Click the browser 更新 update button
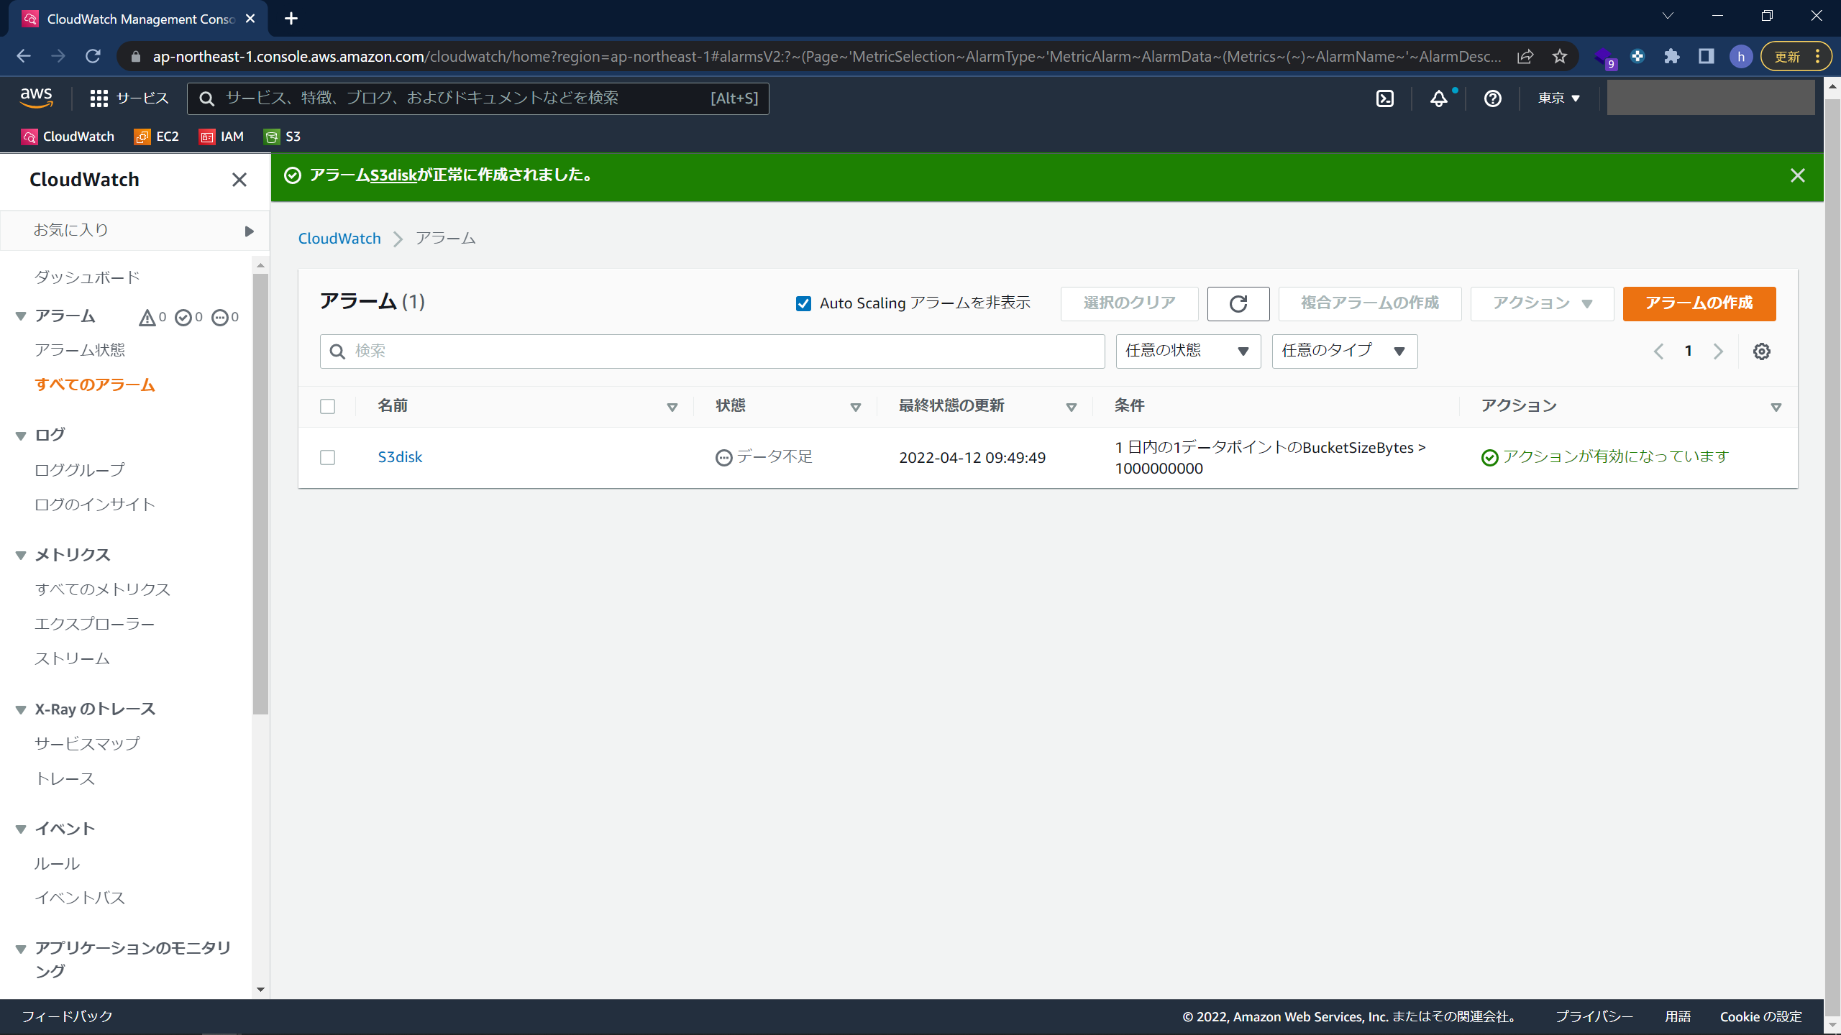Image resolution: width=1841 pixels, height=1035 pixels. [1796, 56]
